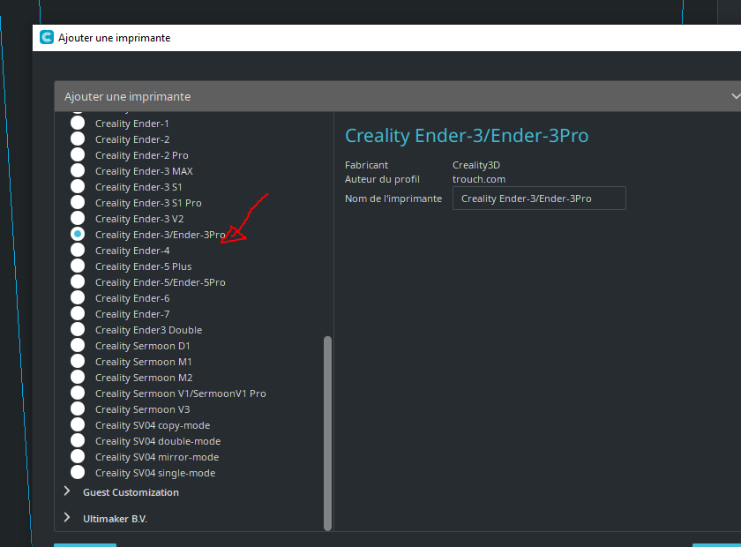
Task: Click the gray Ajouter une imprimante section header
Action: coord(398,96)
